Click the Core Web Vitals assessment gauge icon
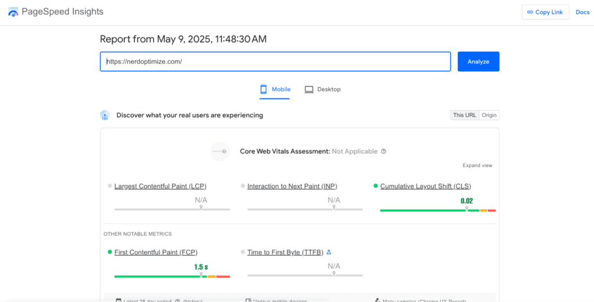594x302 pixels. coord(220,151)
